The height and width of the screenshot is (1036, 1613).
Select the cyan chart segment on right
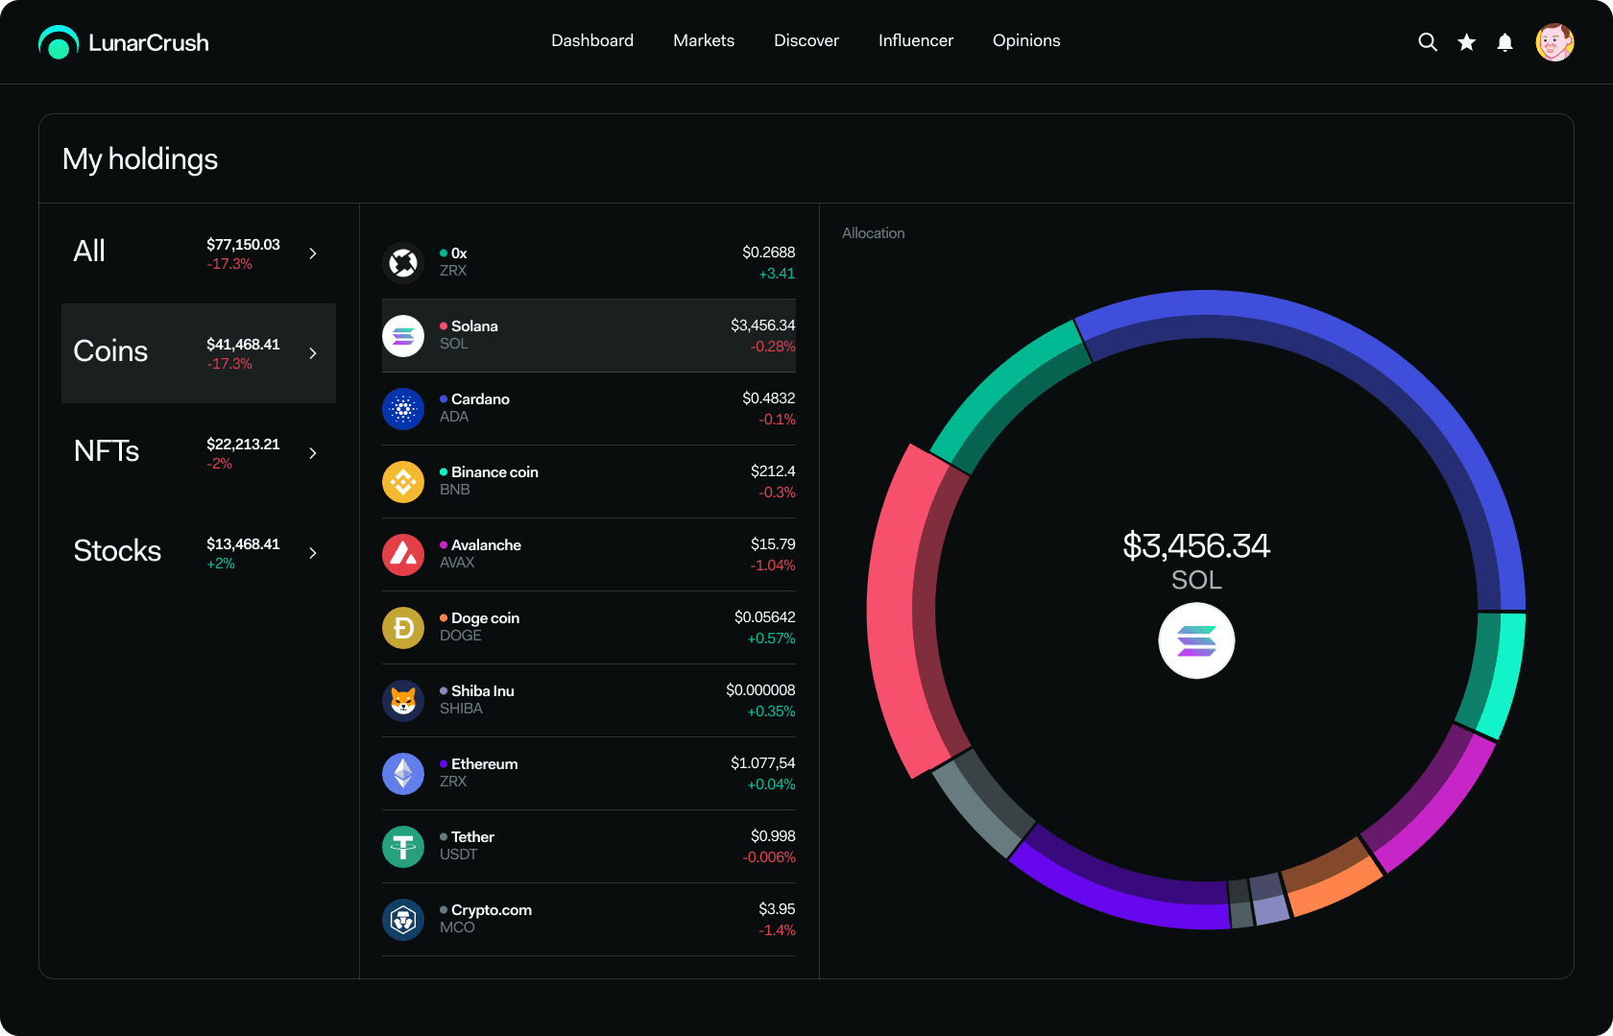(x=1496, y=675)
